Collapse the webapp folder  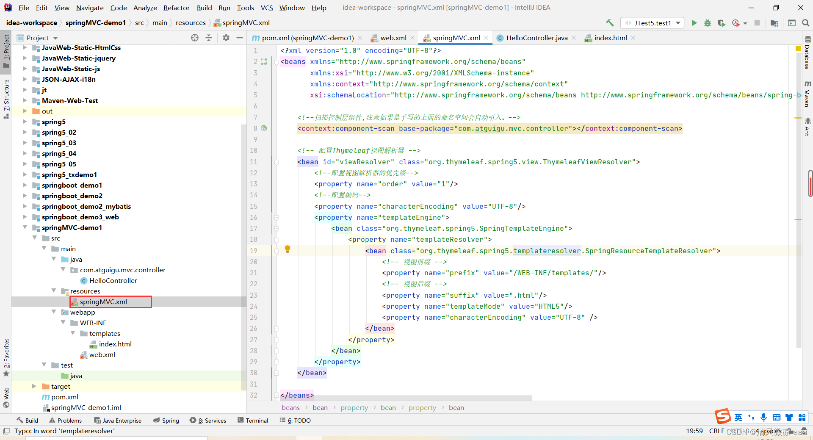[x=54, y=312]
